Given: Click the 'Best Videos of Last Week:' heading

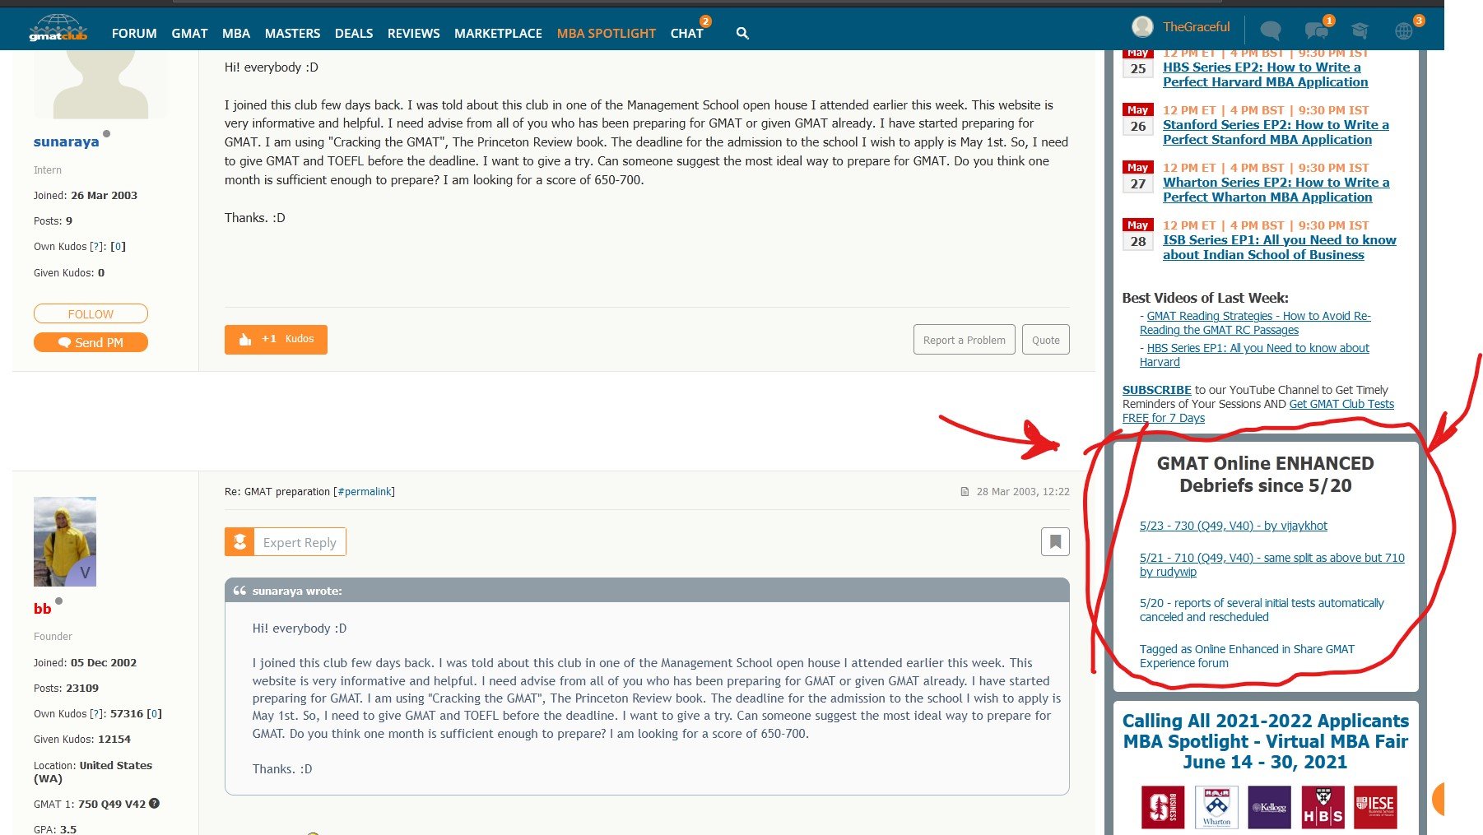Looking at the screenshot, I should click(1206, 298).
